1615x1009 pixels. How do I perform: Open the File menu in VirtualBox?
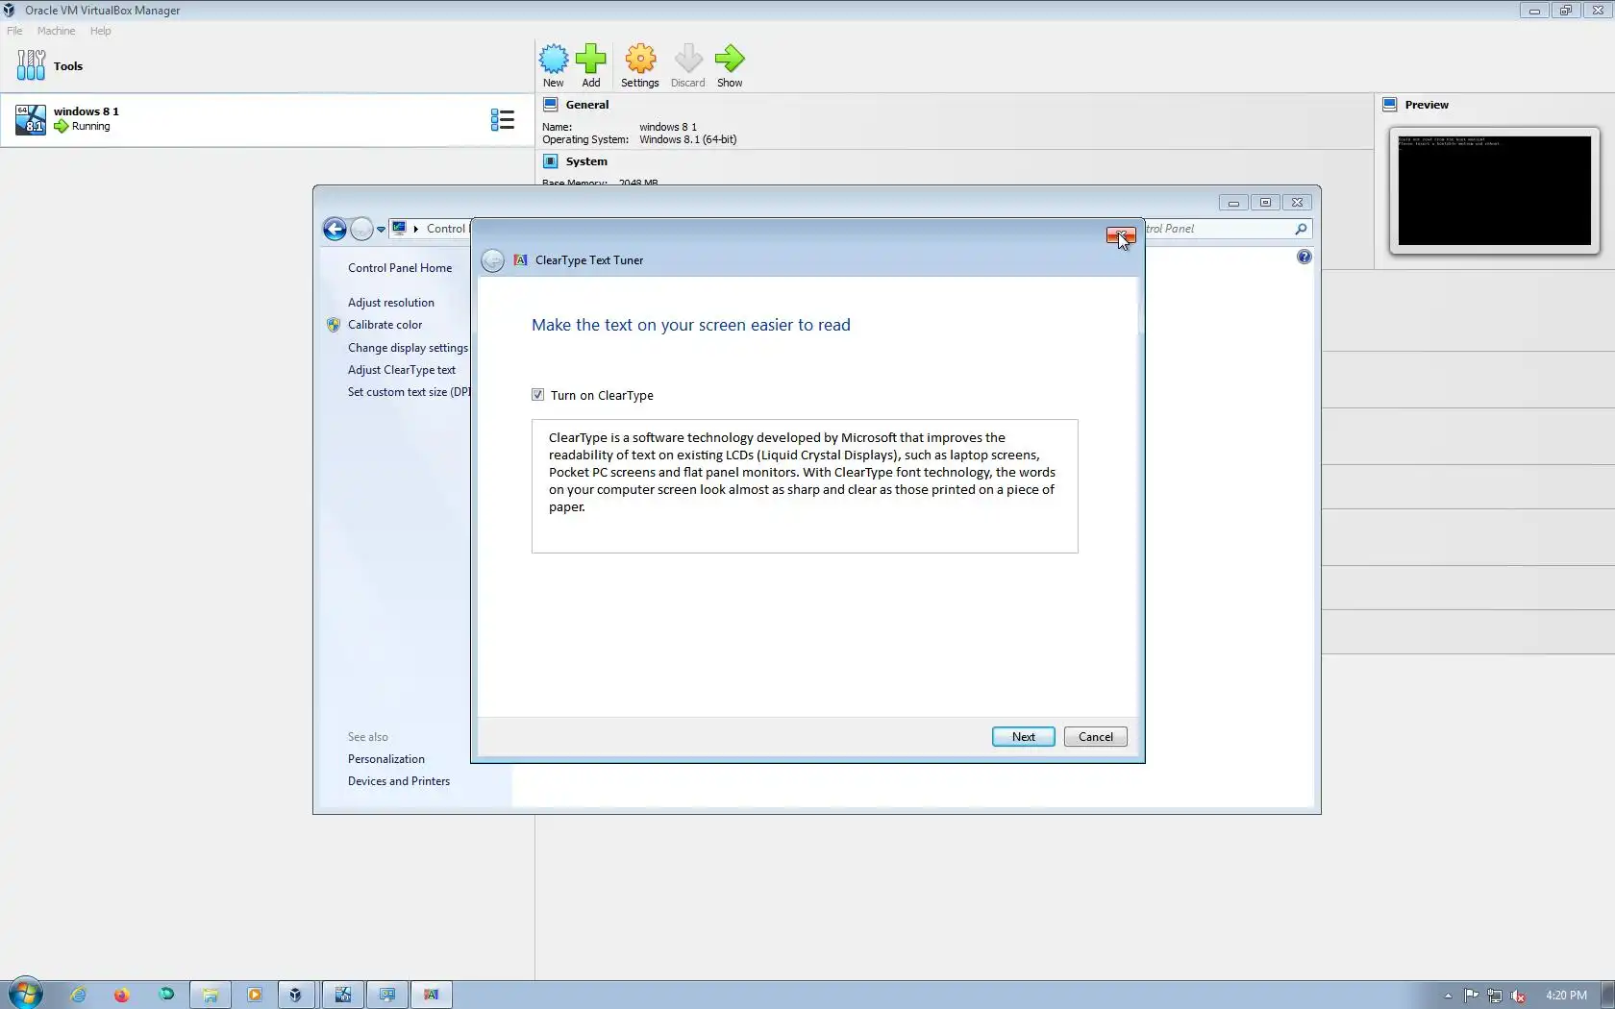point(14,31)
